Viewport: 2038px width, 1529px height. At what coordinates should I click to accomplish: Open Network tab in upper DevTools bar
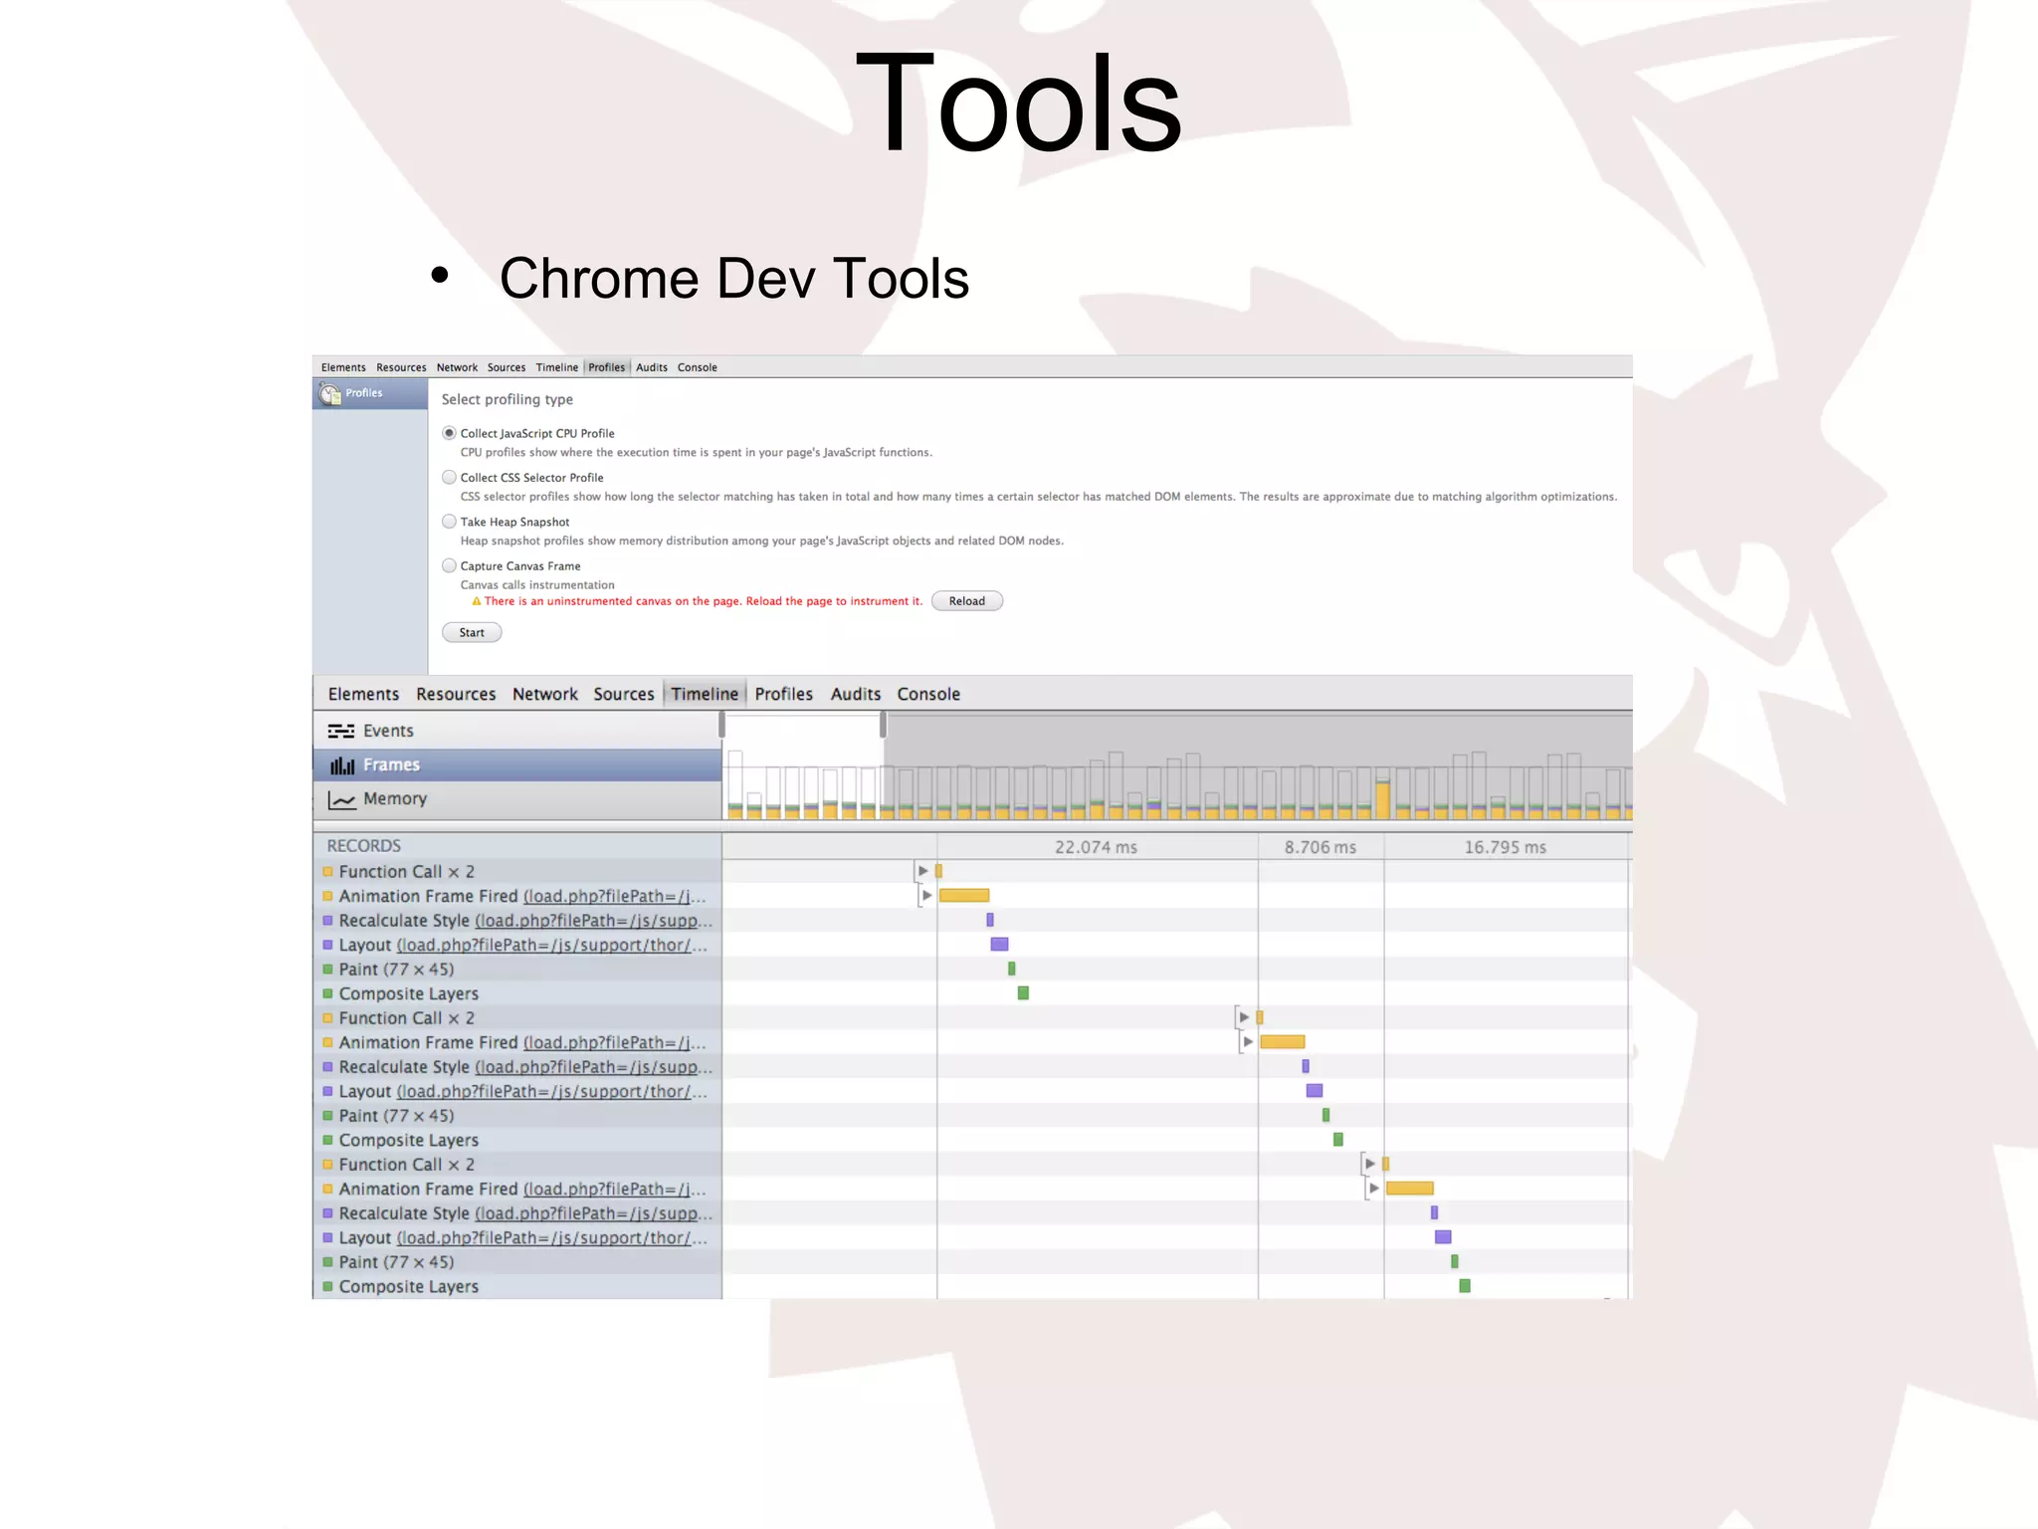[457, 367]
